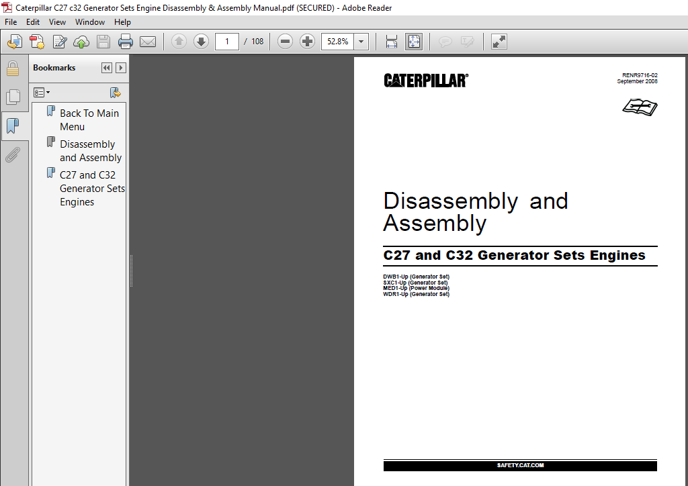Click the total page count 108

tap(257, 42)
